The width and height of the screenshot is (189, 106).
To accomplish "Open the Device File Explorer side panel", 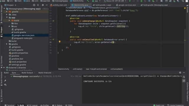I will point(188,92).
